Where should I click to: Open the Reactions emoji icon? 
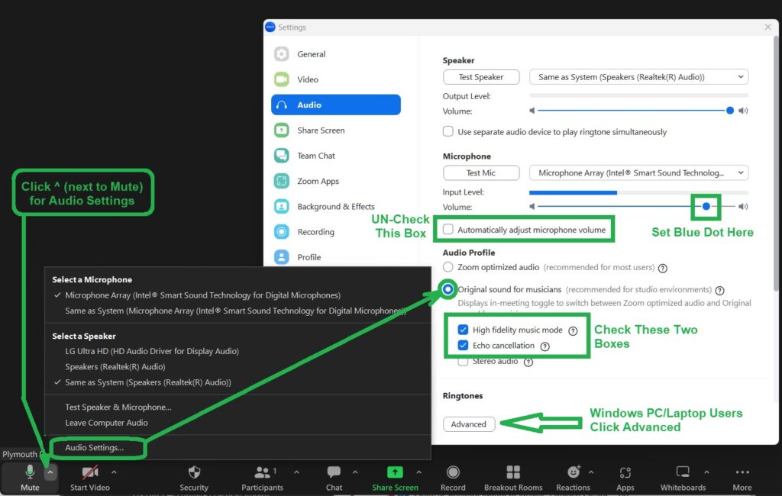[x=574, y=472]
